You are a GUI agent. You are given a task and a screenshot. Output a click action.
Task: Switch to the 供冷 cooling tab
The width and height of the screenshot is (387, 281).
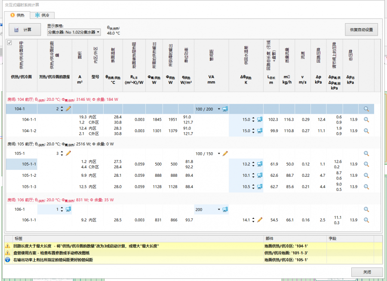[42, 15]
